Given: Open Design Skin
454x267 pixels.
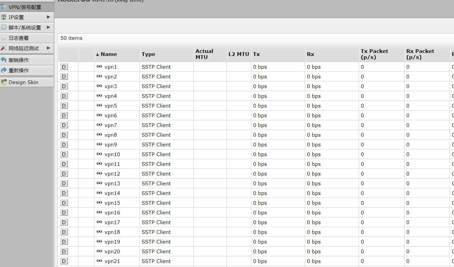Looking at the screenshot, I should [27, 82].
